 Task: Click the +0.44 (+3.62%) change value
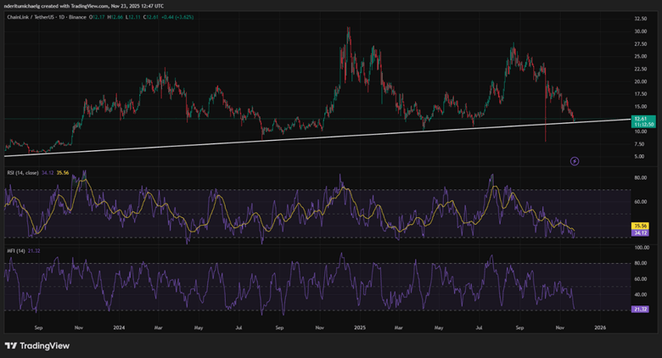pos(177,17)
